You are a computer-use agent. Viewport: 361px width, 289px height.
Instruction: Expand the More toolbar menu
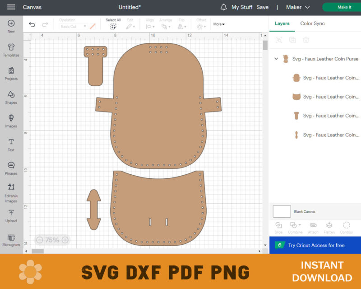click(x=218, y=24)
